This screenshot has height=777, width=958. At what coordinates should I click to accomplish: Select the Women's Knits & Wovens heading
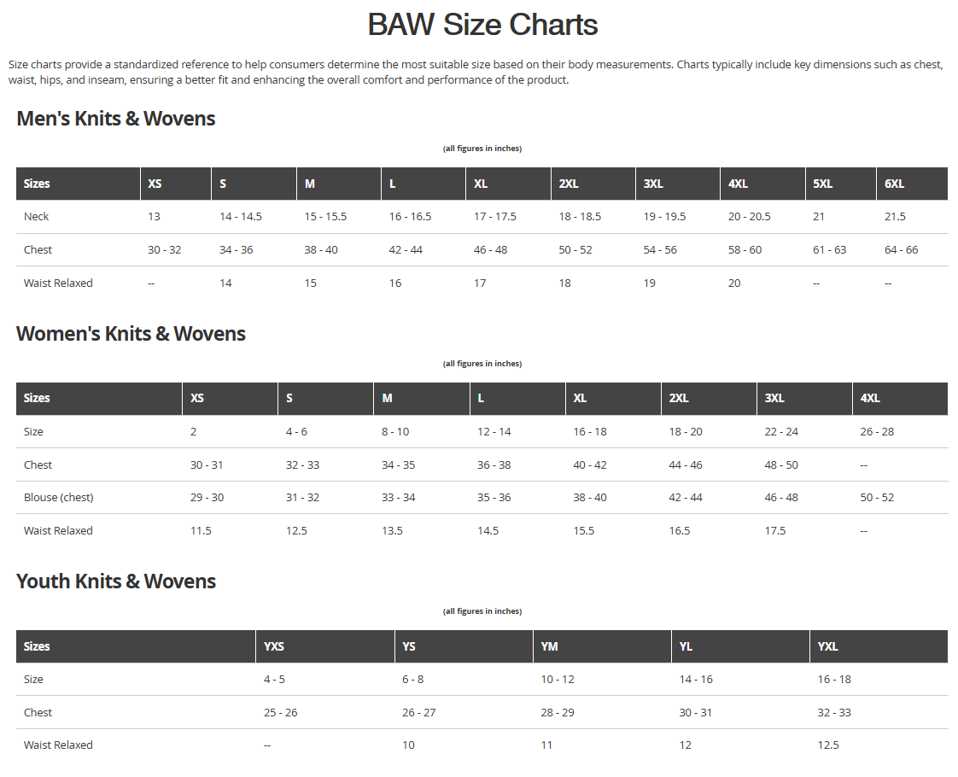131,334
